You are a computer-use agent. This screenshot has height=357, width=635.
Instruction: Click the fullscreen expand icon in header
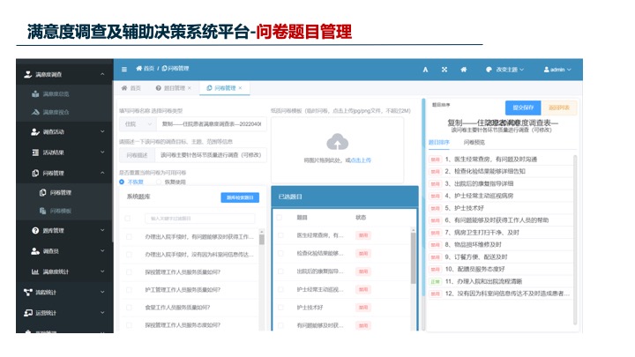pos(444,69)
